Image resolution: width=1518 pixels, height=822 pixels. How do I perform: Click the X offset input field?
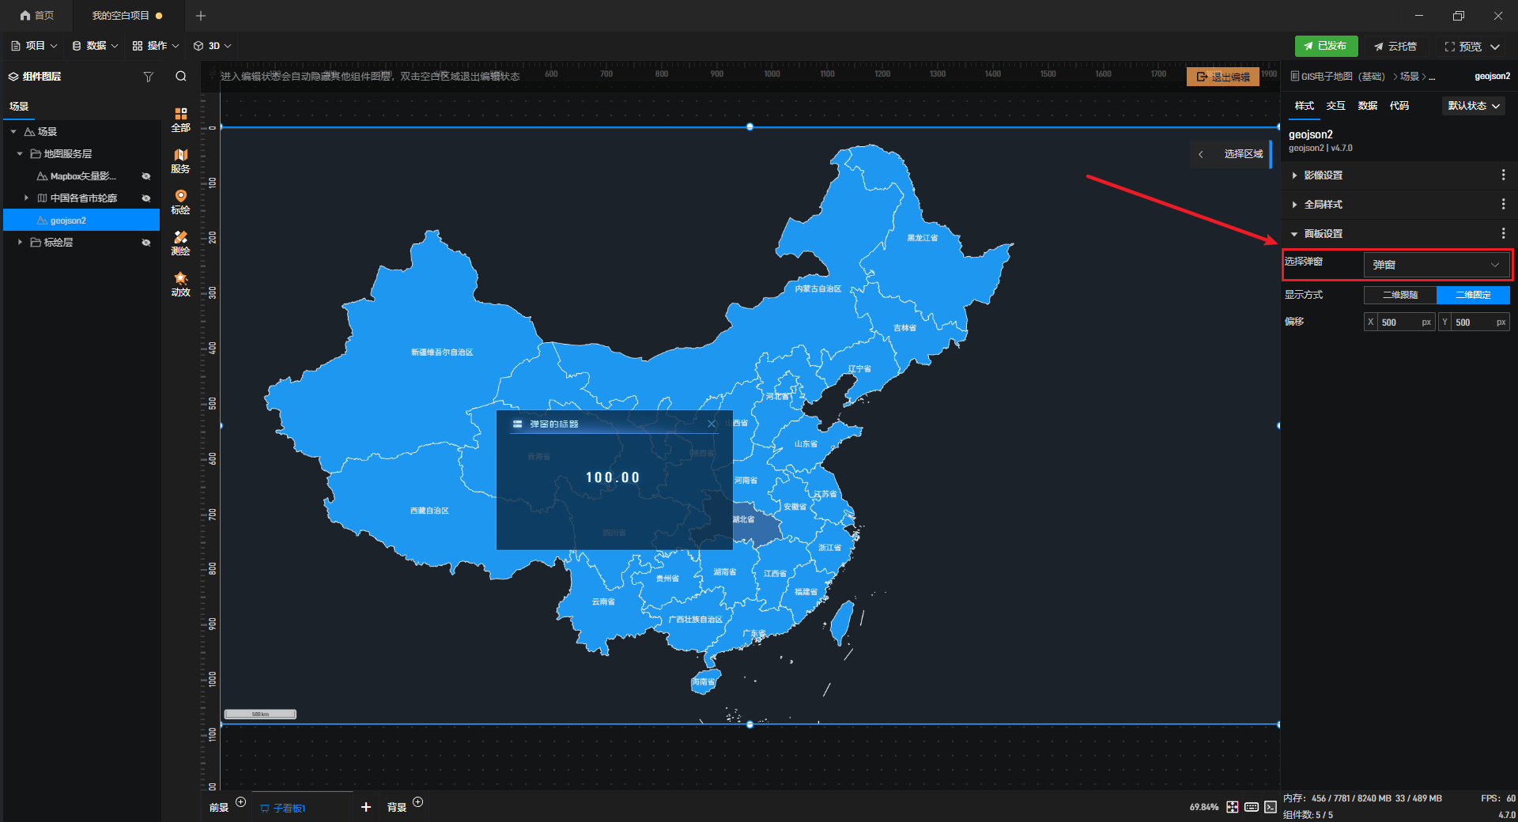coord(1398,322)
